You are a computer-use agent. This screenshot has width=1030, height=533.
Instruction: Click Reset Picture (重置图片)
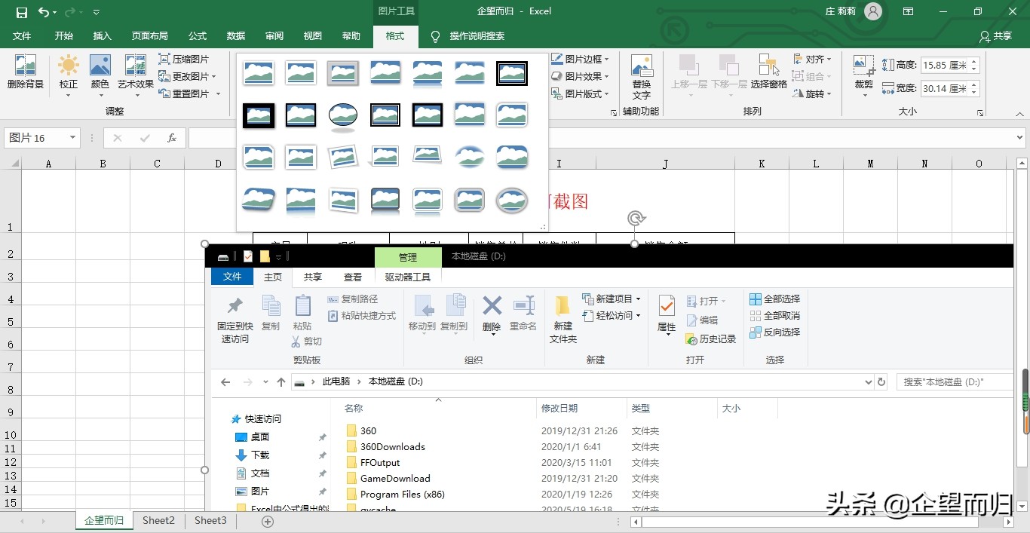click(x=183, y=93)
